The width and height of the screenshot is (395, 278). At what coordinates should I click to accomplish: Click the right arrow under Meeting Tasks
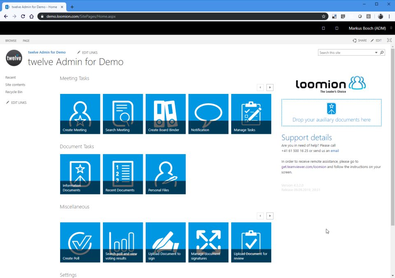pos(270,87)
